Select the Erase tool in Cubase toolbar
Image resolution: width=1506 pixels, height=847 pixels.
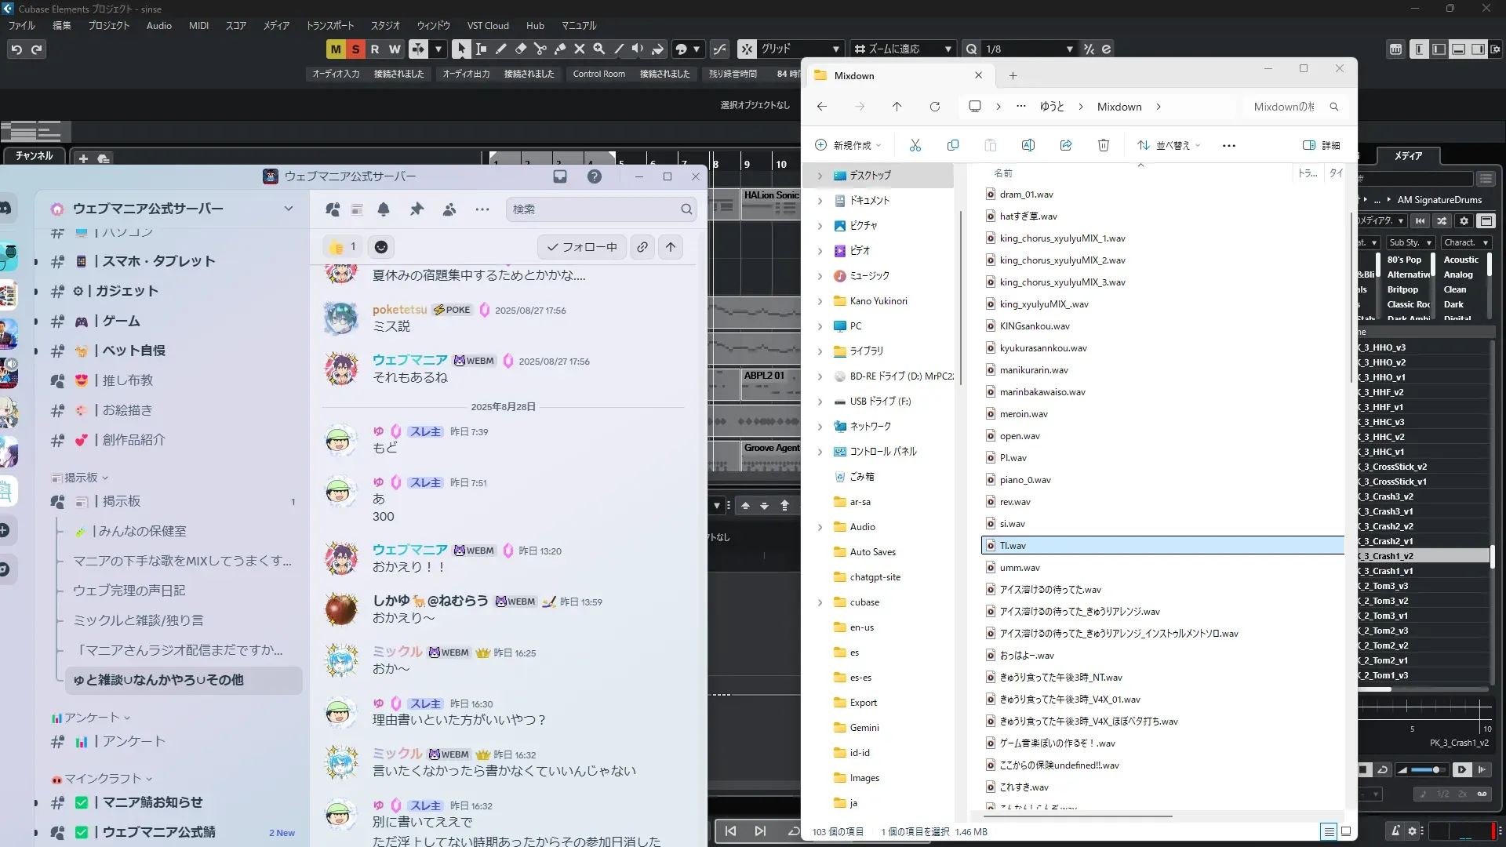pyautogui.click(x=520, y=49)
